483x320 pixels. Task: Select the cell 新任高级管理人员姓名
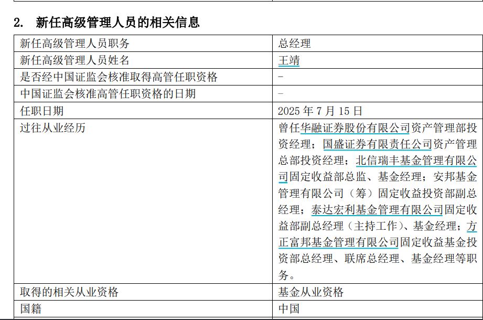pyautogui.click(x=143, y=60)
